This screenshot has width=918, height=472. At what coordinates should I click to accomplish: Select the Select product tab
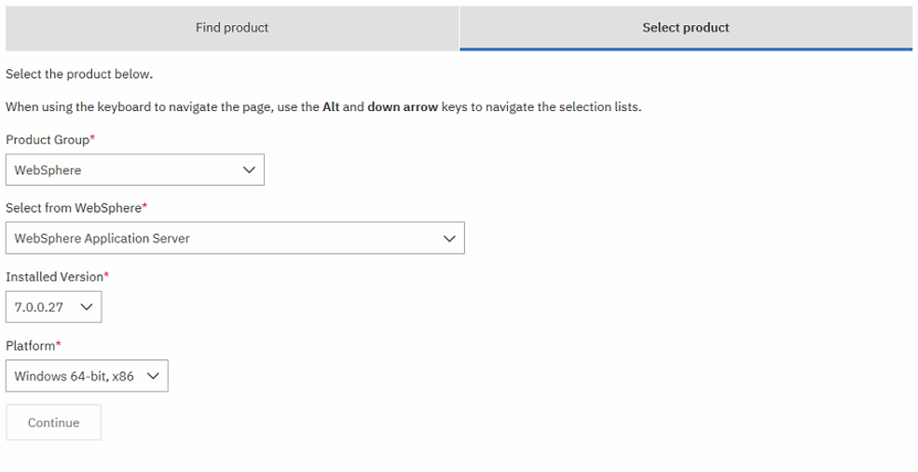pyautogui.click(x=686, y=28)
